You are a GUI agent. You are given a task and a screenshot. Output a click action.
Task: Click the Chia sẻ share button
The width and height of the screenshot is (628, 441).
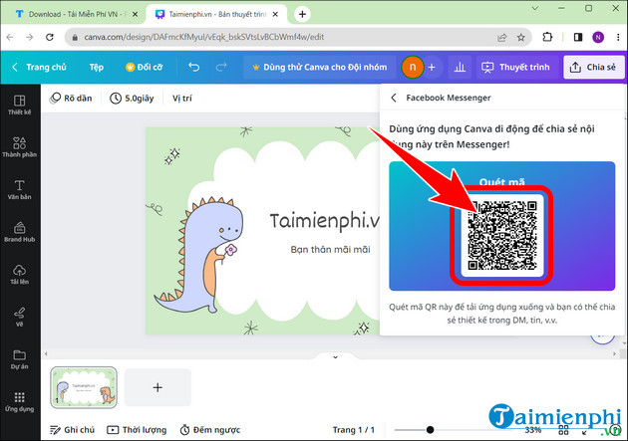pyautogui.click(x=593, y=67)
